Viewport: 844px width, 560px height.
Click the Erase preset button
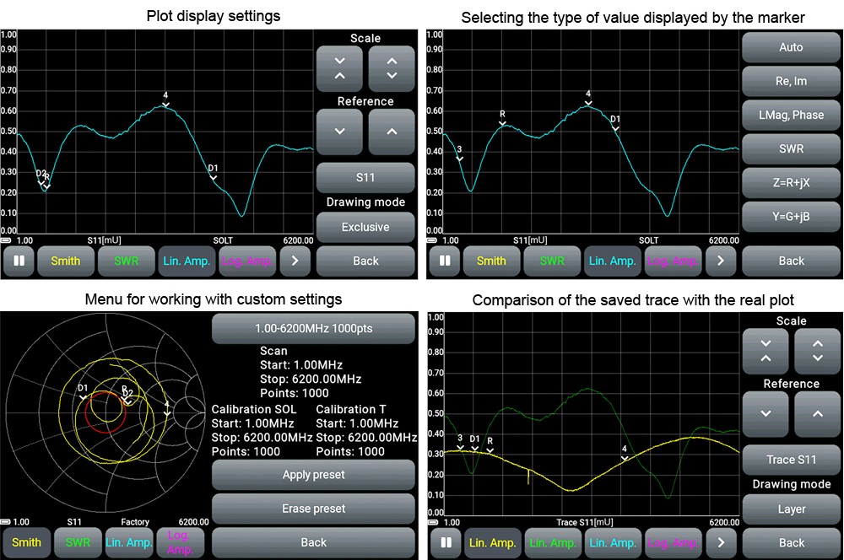(x=313, y=509)
